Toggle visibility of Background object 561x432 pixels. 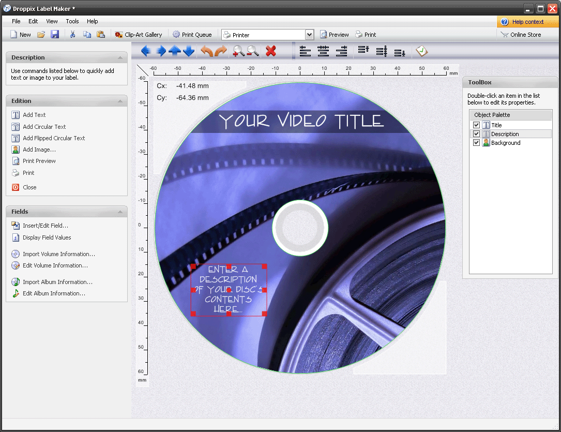click(476, 142)
